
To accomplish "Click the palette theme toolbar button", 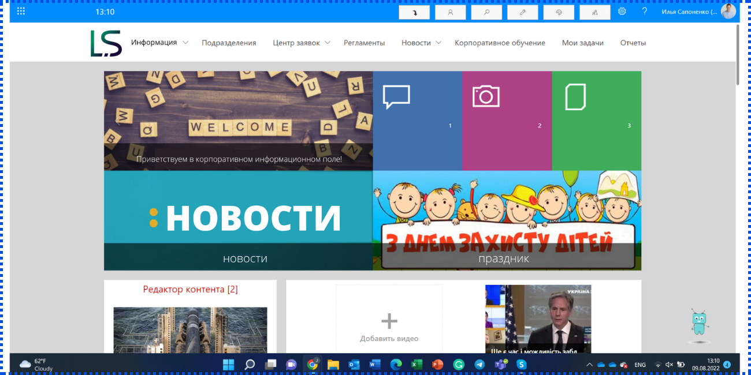I will (x=559, y=12).
